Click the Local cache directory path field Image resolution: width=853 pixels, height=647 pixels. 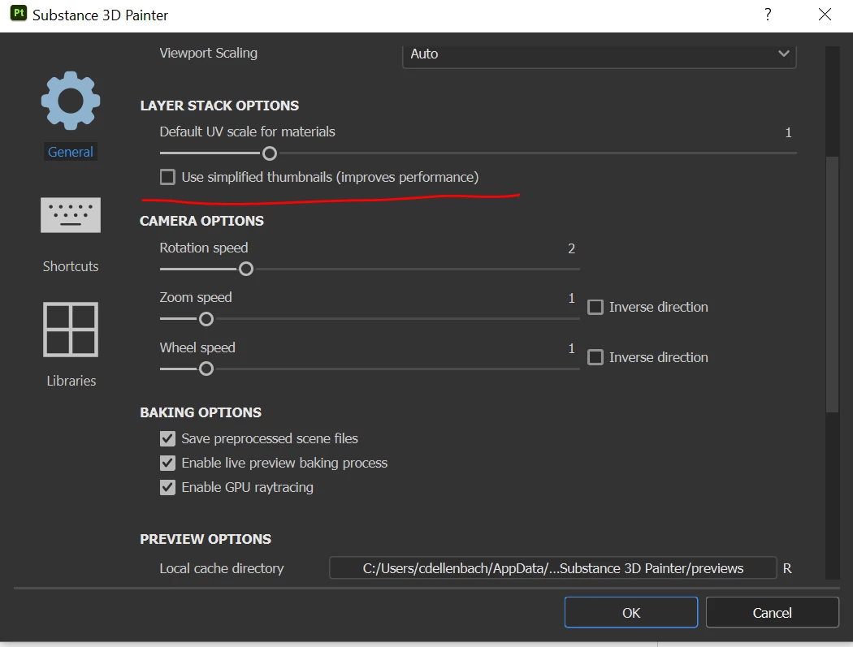click(552, 568)
